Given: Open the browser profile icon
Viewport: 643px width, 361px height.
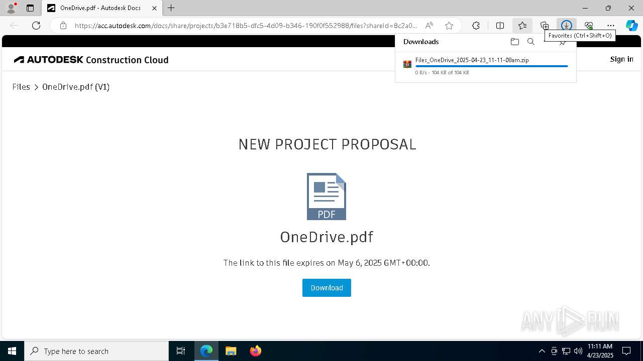Looking at the screenshot, I should [x=11, y=8].
